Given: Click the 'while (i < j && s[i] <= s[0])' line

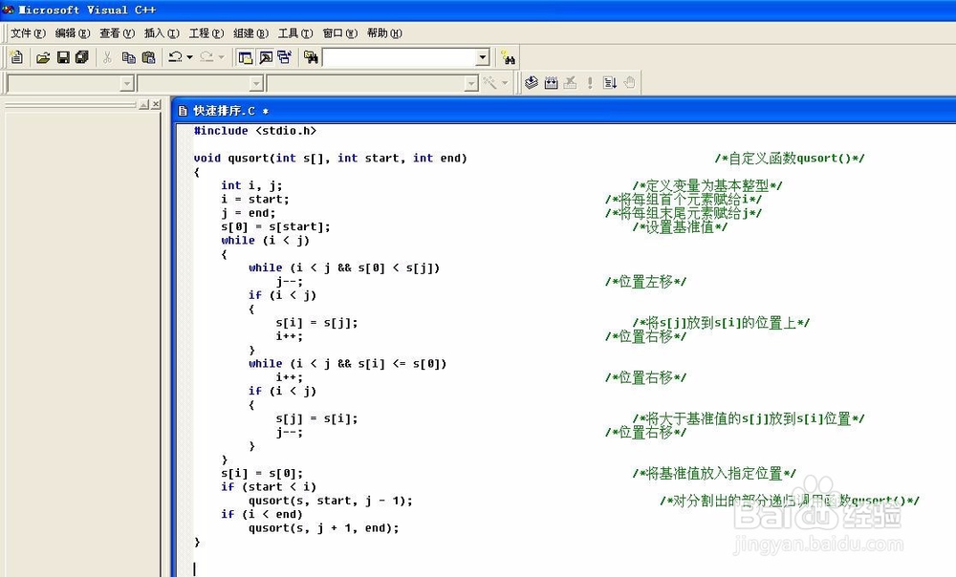Looking at the screenshot, I should [348, 364].
